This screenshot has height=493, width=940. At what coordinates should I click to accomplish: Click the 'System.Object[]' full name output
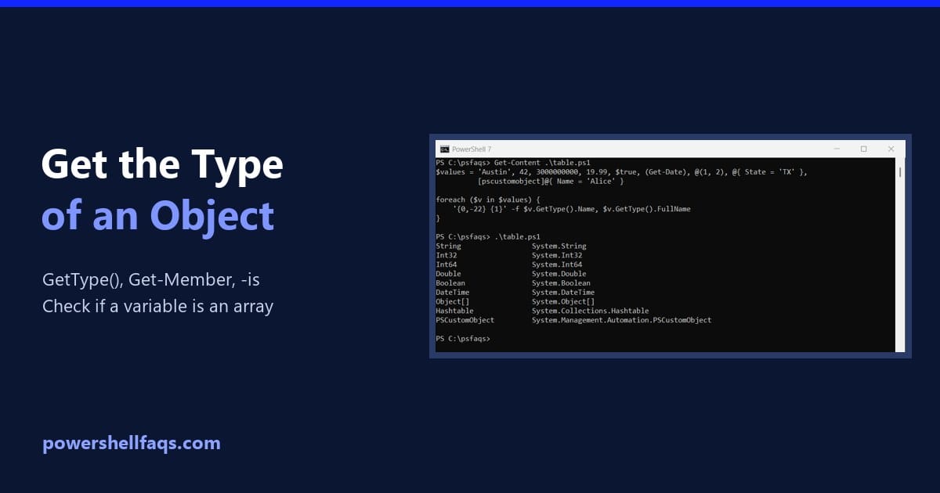coord(563,301)
